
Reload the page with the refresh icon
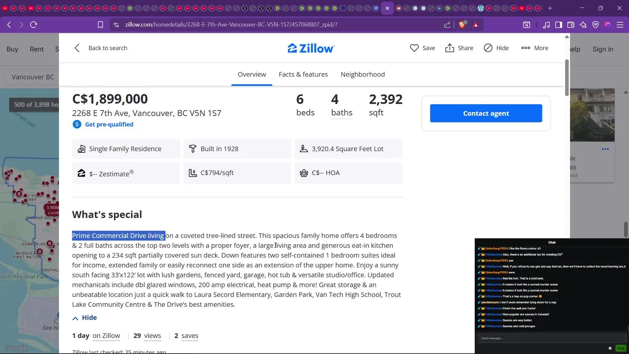(x=33, y=25)
